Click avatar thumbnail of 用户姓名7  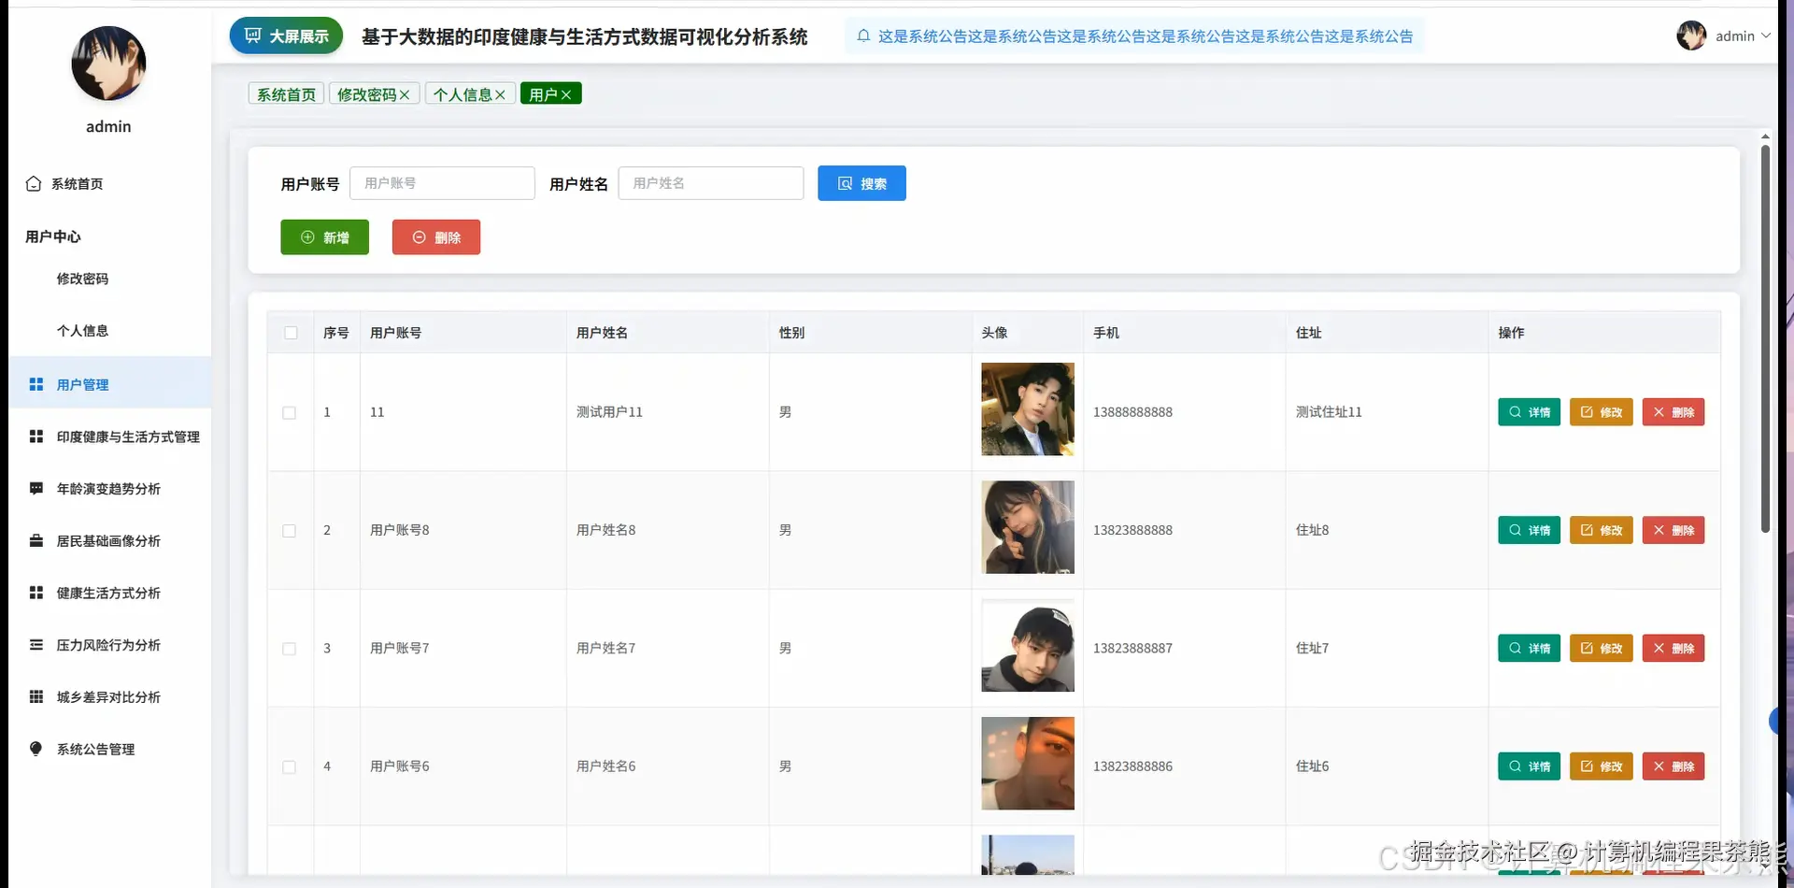pyautogui.click(x=1028, y=646)
